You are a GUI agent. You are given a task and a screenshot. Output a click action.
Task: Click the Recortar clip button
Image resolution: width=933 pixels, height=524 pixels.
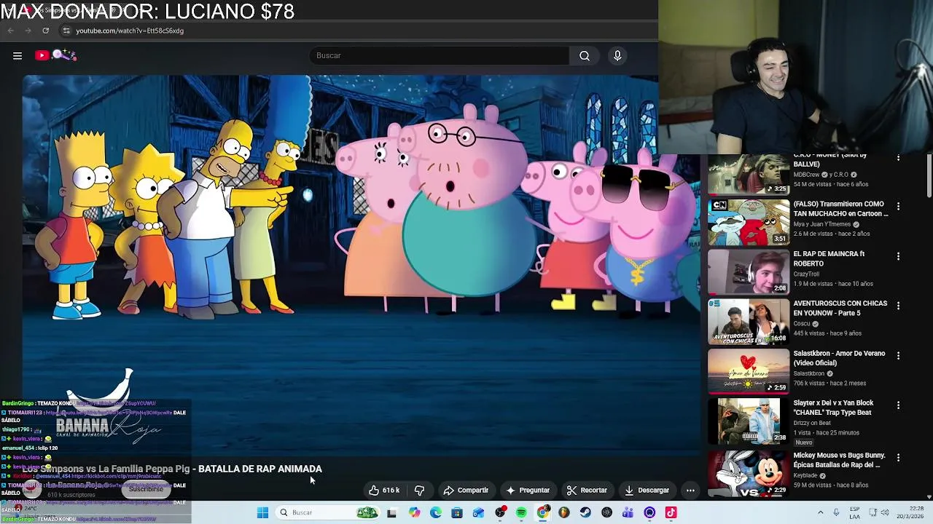(587, 491)
